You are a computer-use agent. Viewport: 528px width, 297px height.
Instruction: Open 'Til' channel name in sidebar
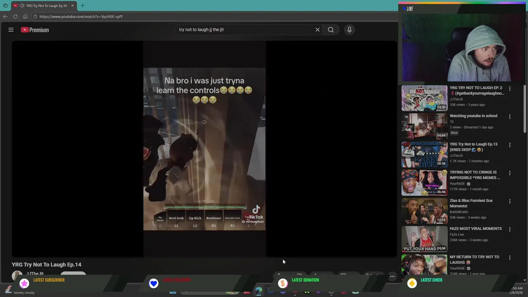[451, 122]
